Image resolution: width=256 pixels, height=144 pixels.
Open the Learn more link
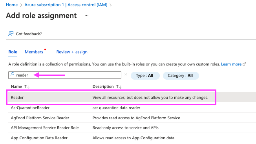pos(231,64)
